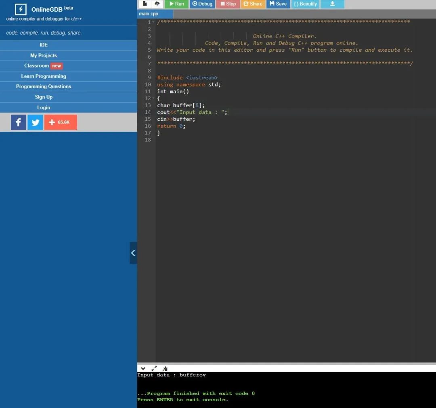Save the project with Save button
The width and height of the screenshot is (436, 408).
click(x=278, y=4)
